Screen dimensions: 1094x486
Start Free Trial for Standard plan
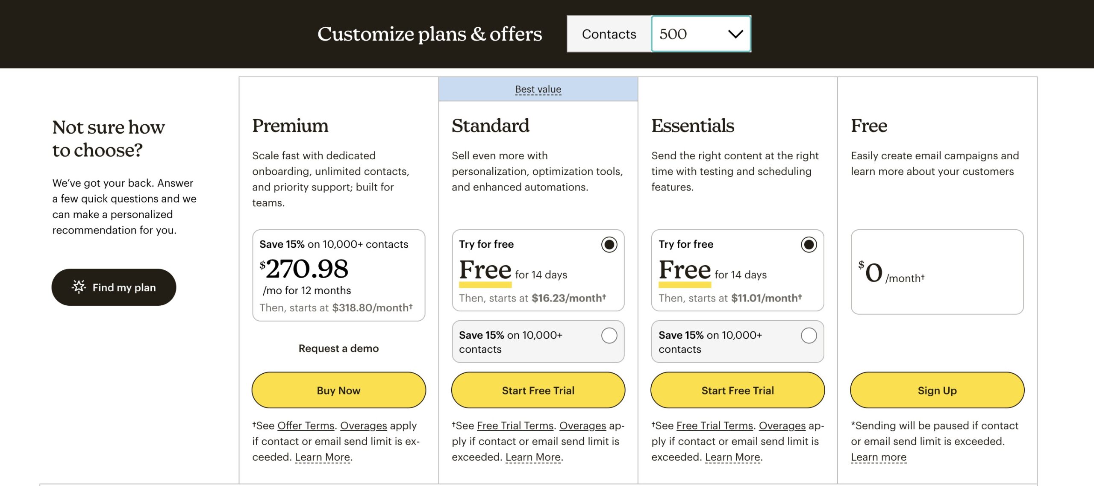538,389
